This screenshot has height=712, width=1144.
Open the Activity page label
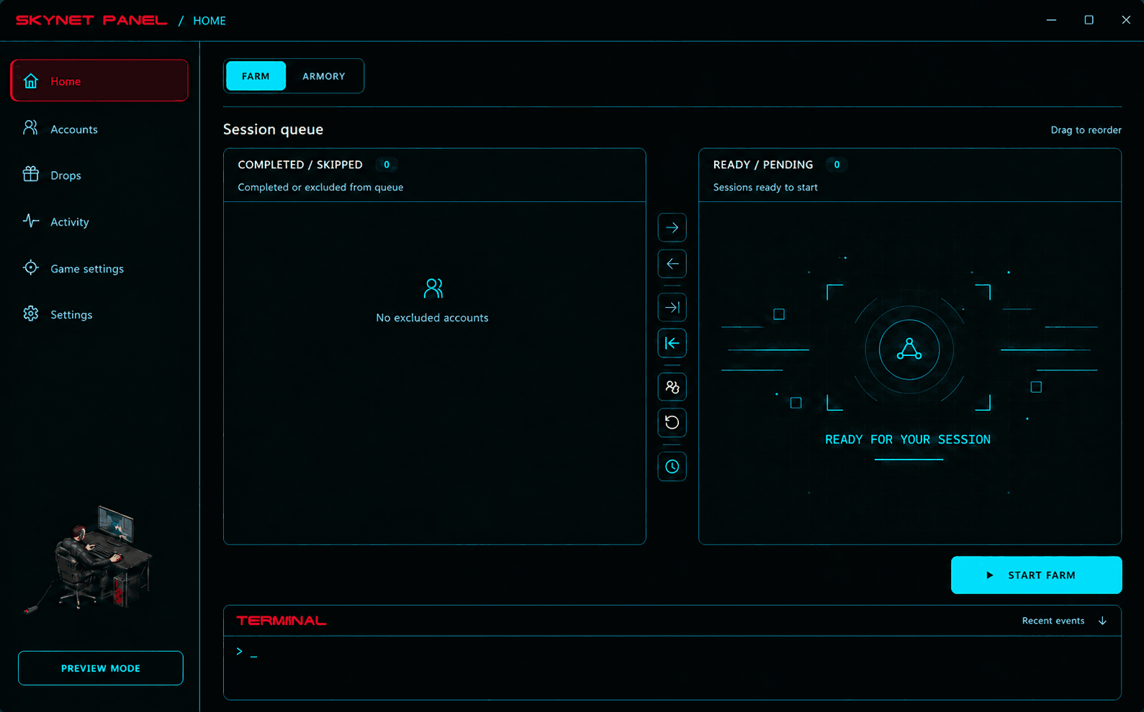[x=70, y=222]
